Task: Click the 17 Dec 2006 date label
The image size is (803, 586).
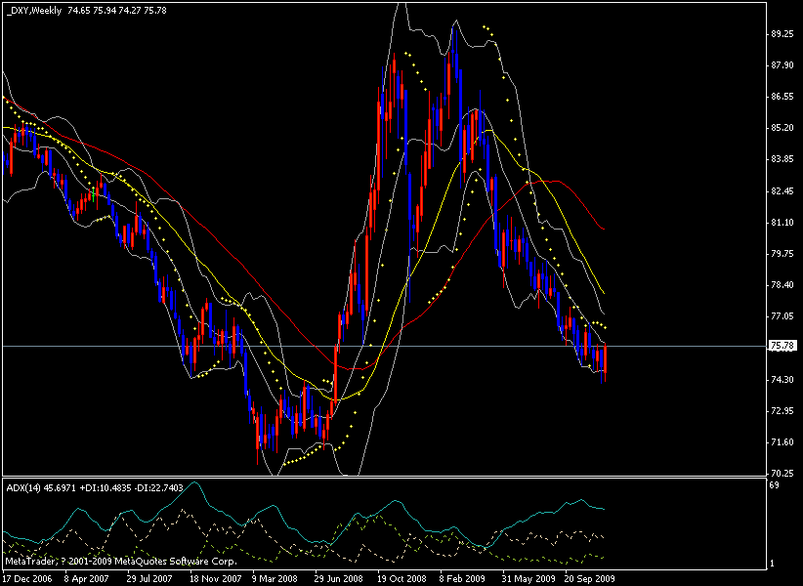Action: tap(27, 578)
